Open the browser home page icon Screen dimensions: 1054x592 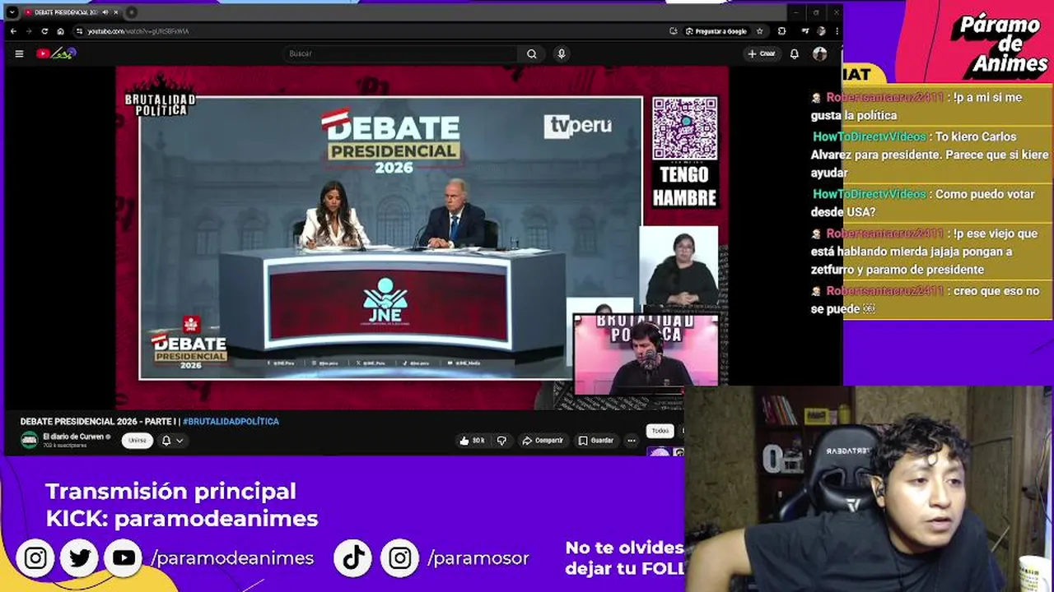(60, 31)
